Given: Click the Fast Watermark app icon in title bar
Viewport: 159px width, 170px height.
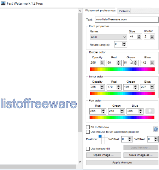Looking at the screenshot, I should tap(3, 3).
